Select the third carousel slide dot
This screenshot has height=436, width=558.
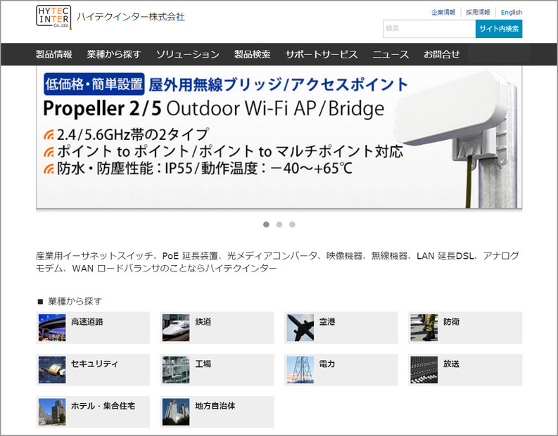point(292,224)
